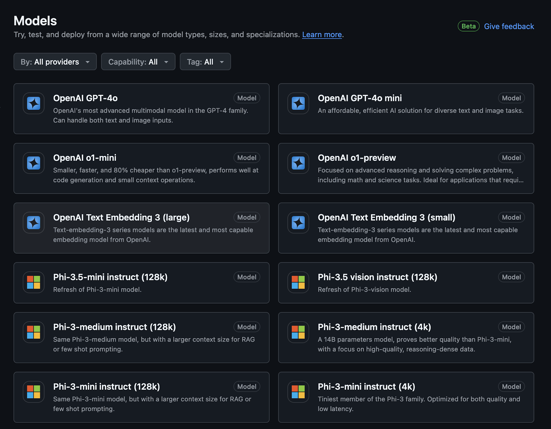Click Model badge on Phi-3.5-mini instruct card

point(247,277)
